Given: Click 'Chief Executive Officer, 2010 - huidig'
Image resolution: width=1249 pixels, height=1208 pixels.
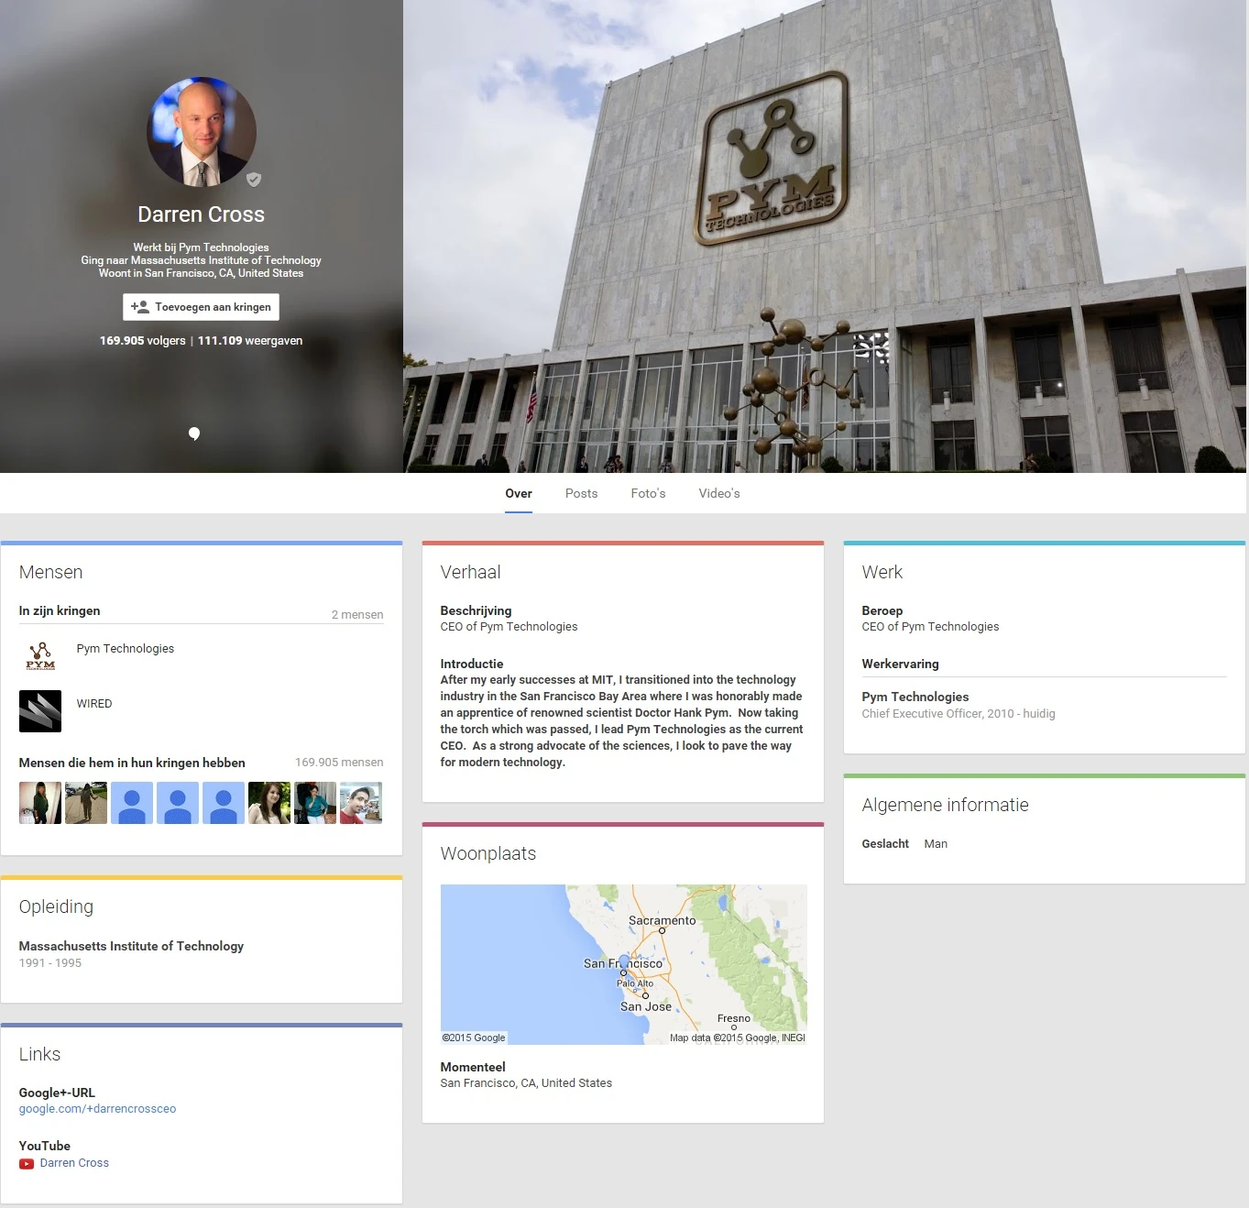Looking at the screenshot, I should (959, 714).
